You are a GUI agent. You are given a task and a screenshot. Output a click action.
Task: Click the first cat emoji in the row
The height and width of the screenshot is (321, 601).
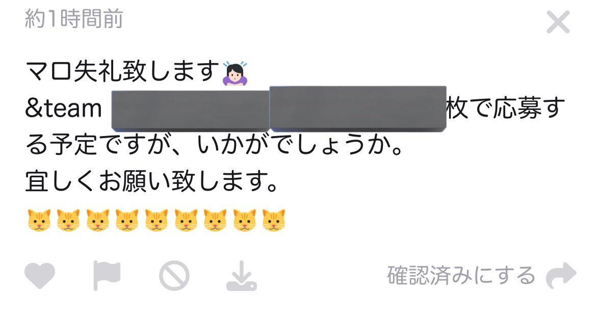coord(39,220)
